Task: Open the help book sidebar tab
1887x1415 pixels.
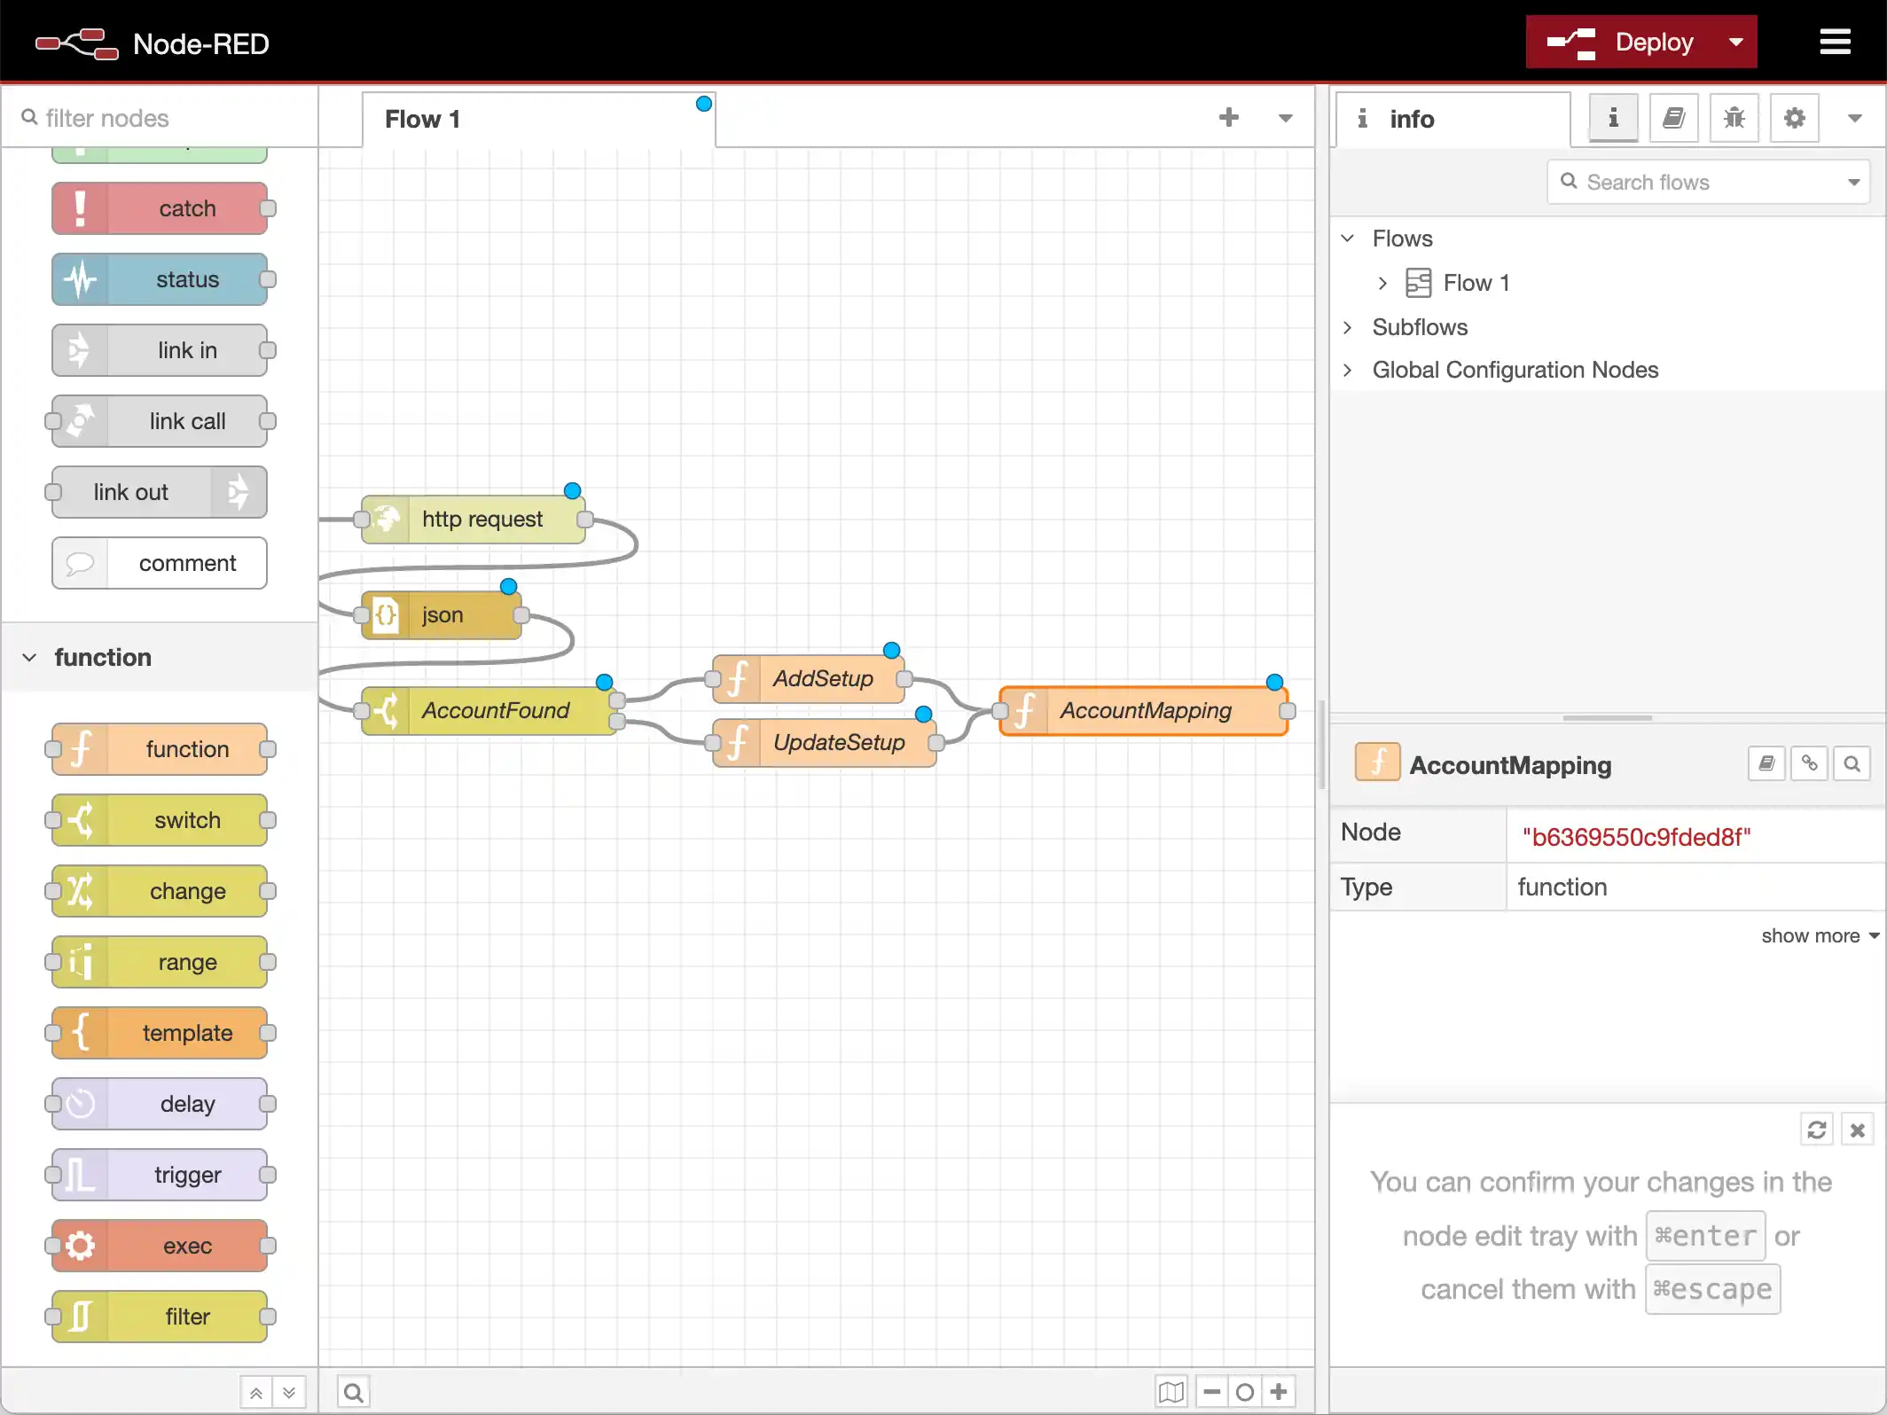Action: (x=1673, y=118)
